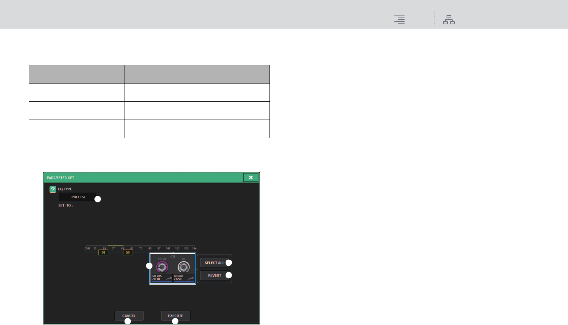The image size is (568, 325).
Task: Open the table of contents icon
Action: pyautogui.click(x=399, y=20)
